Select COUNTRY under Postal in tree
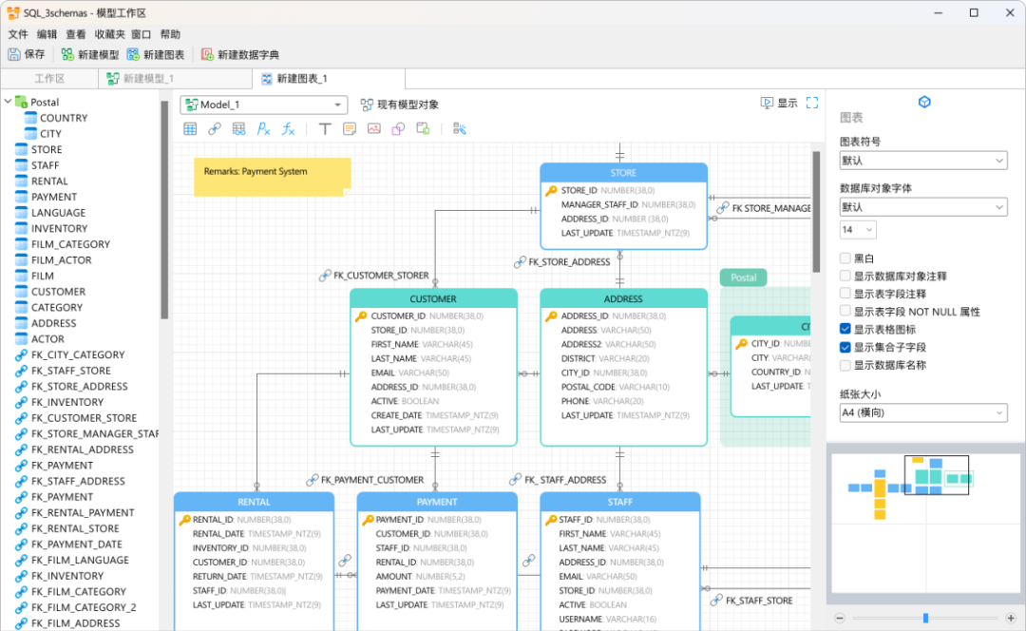 pos(64,118)
